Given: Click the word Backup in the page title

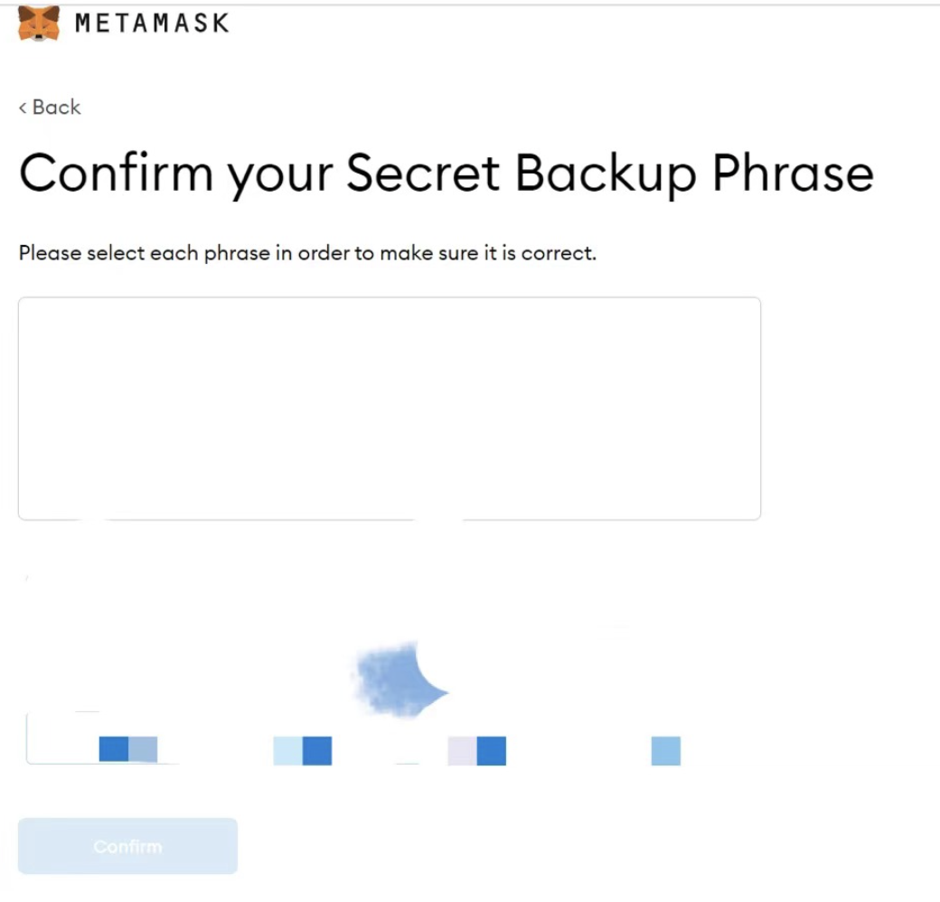Looking at the screenshot, I should [606, 174].
